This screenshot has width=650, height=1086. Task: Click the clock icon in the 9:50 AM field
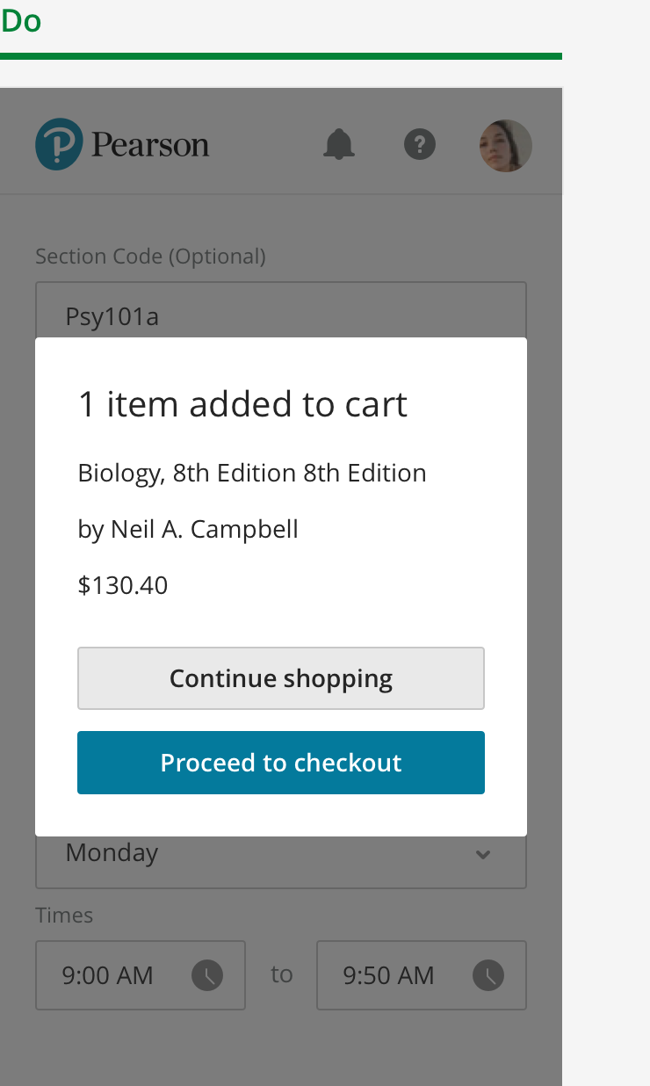tap(488, 974)
